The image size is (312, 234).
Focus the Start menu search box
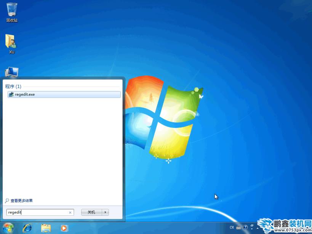pyautogui.click(x=40, y=212)
